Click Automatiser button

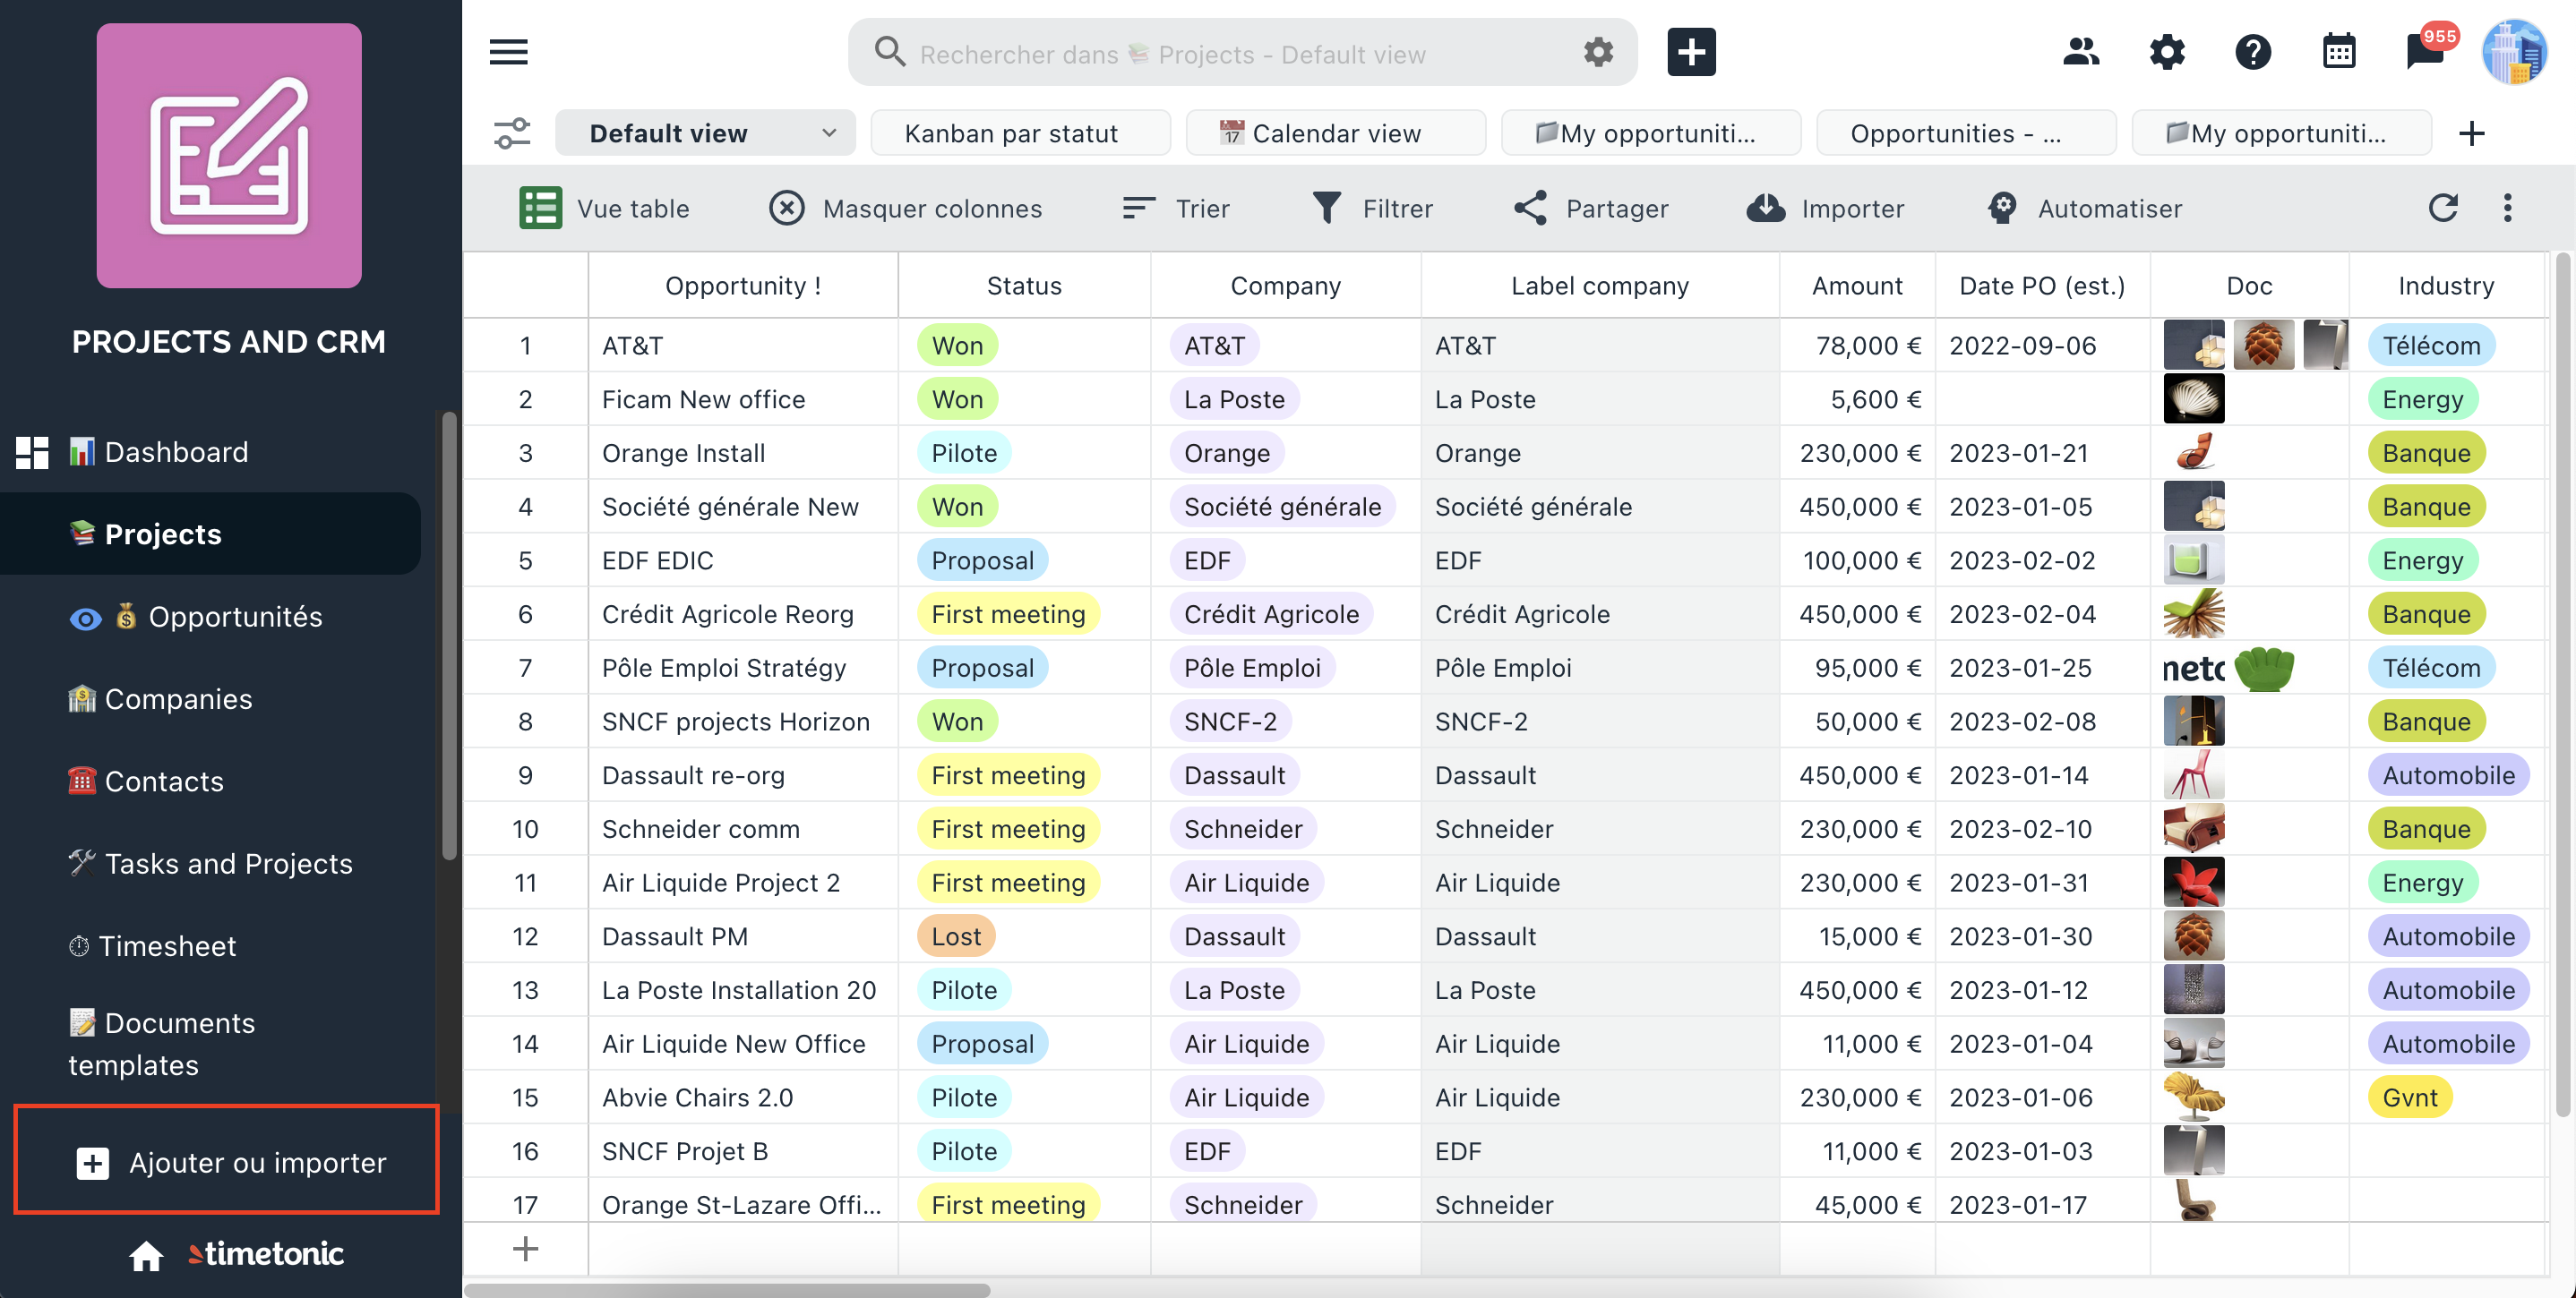[2084, 208]
